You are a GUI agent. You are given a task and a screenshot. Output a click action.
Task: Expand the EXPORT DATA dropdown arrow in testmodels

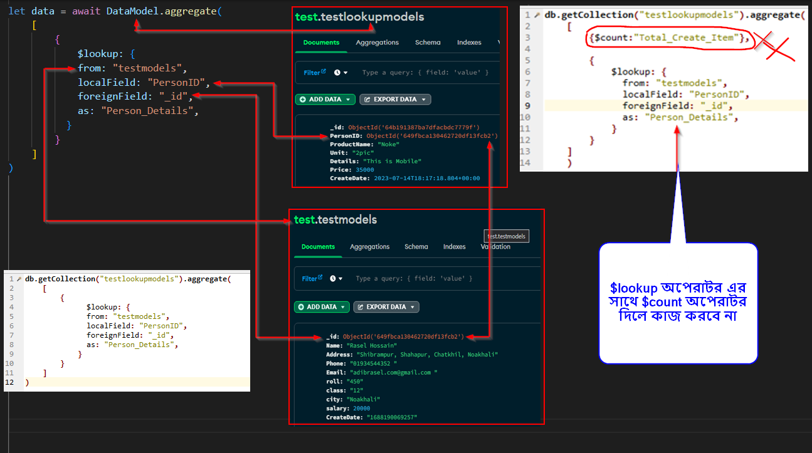pyautogui.click(x=413, y=307)
